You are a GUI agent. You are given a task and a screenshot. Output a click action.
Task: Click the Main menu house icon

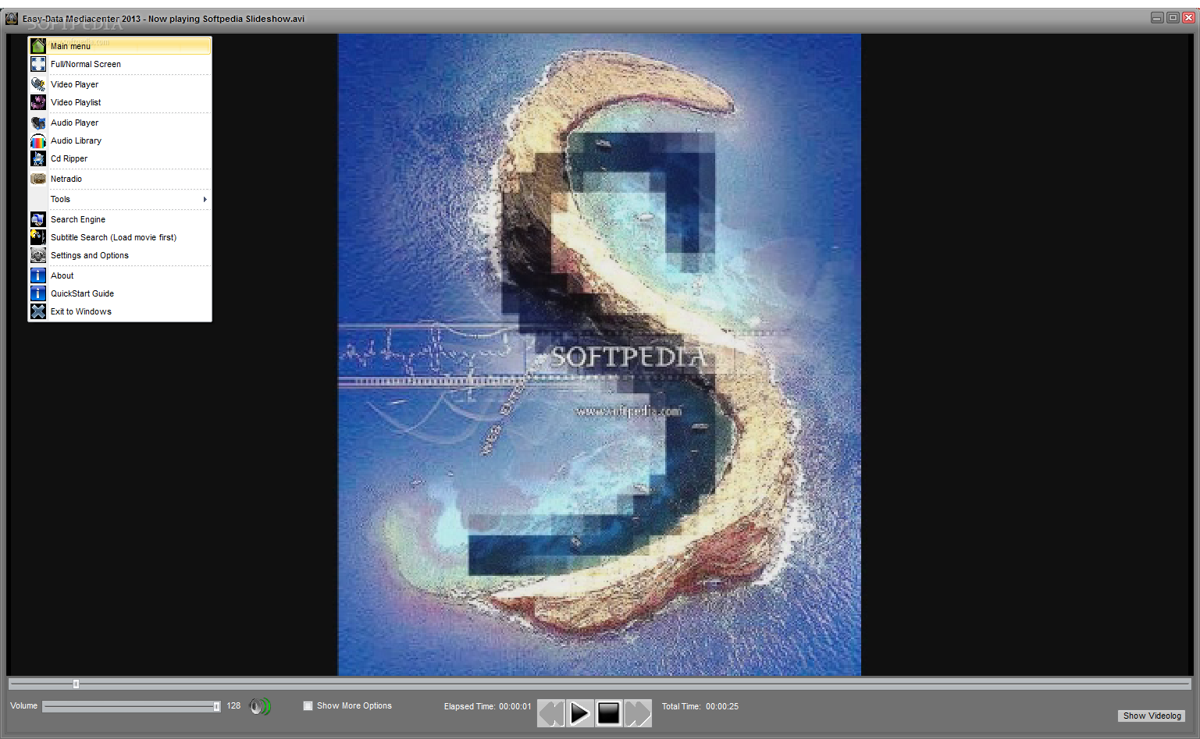coord(38,46)
